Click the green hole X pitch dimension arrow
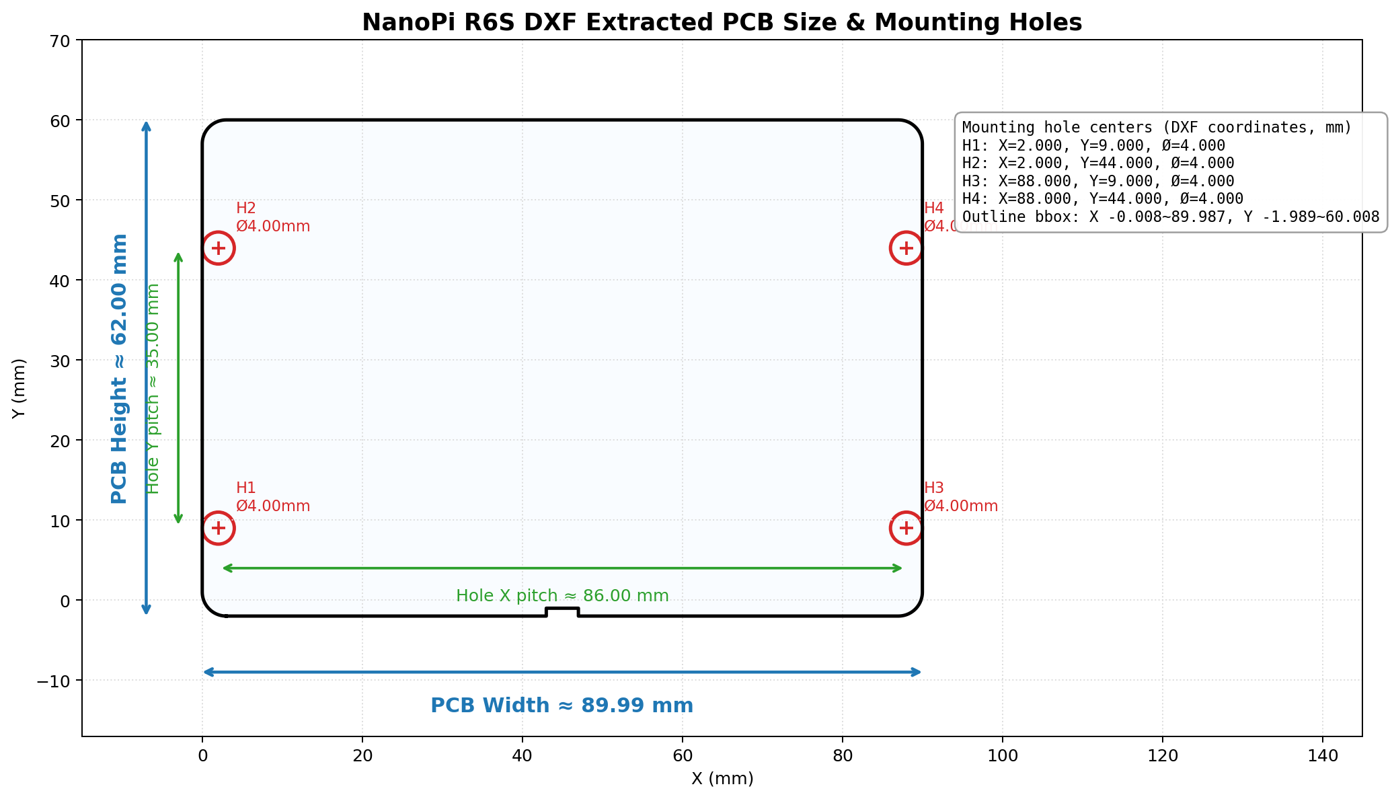Viewport: 1392px width, 799px height. (562, 568)
